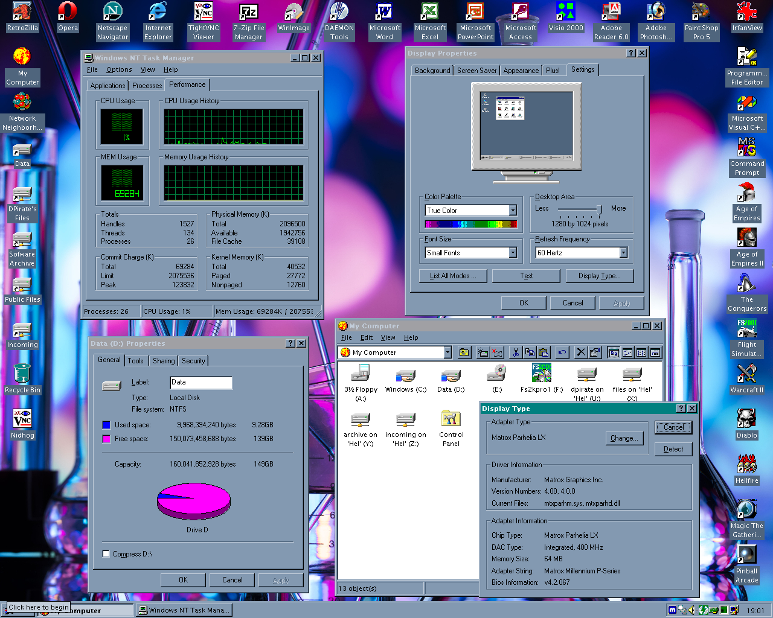Viewport: 773px width, 618px height.
Task: Switch to the Processes tab in Task Manager
Action: coord(147,86)
